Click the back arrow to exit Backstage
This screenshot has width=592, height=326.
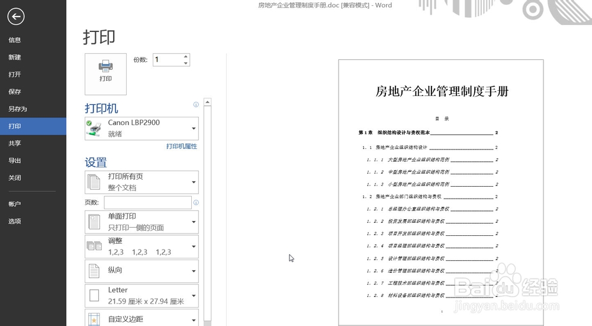(16, 16)
